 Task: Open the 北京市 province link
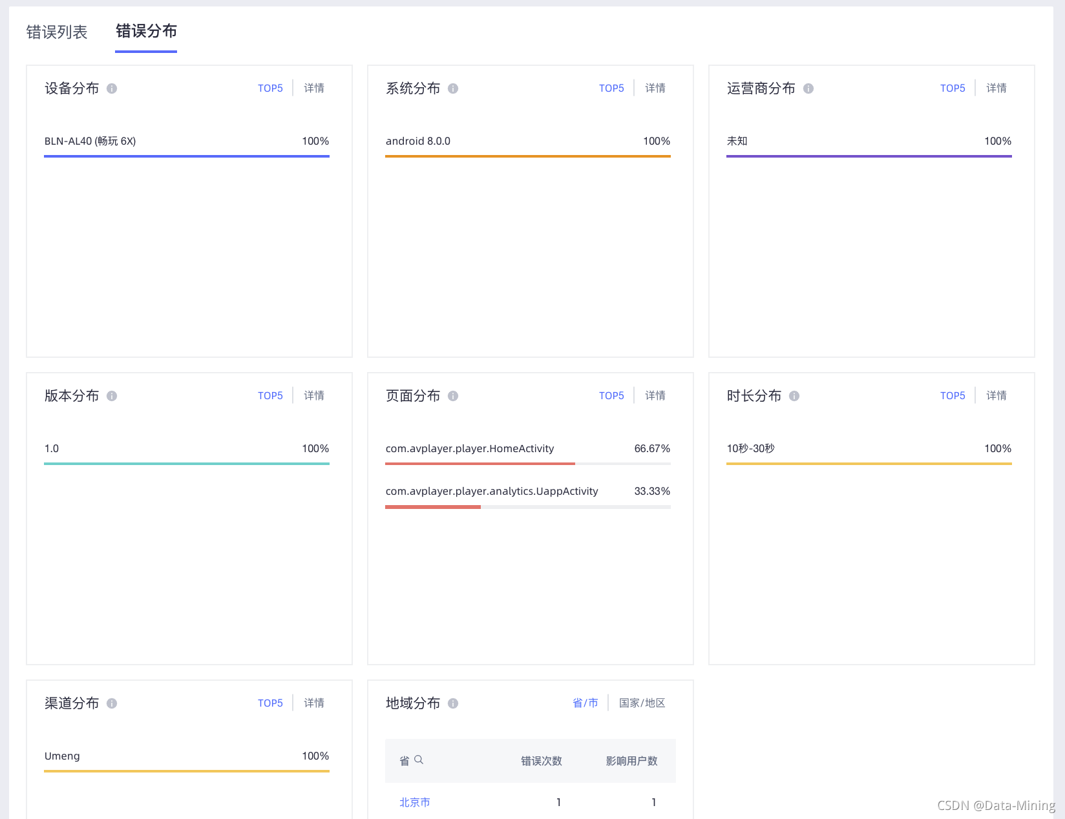click(x=415, y=802)
